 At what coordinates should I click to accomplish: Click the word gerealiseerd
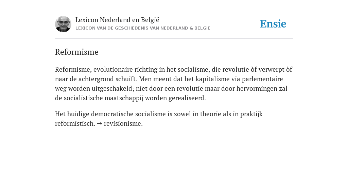pyautogui.click(x=187, y=98)
